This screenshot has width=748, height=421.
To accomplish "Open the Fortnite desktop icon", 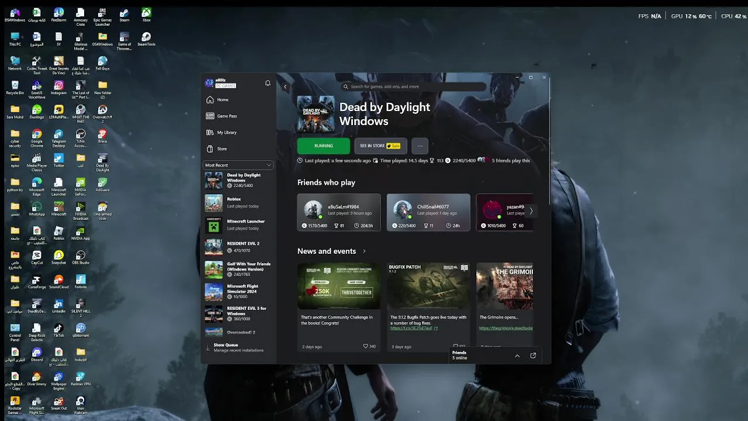I will coord(81,283).
